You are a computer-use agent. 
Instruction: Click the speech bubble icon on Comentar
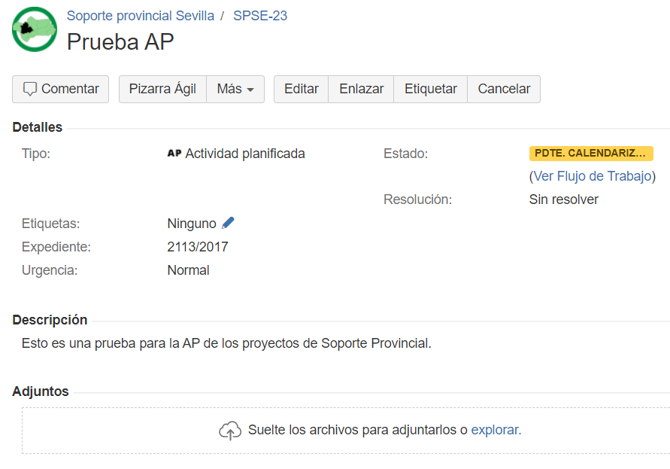point(30,89)
